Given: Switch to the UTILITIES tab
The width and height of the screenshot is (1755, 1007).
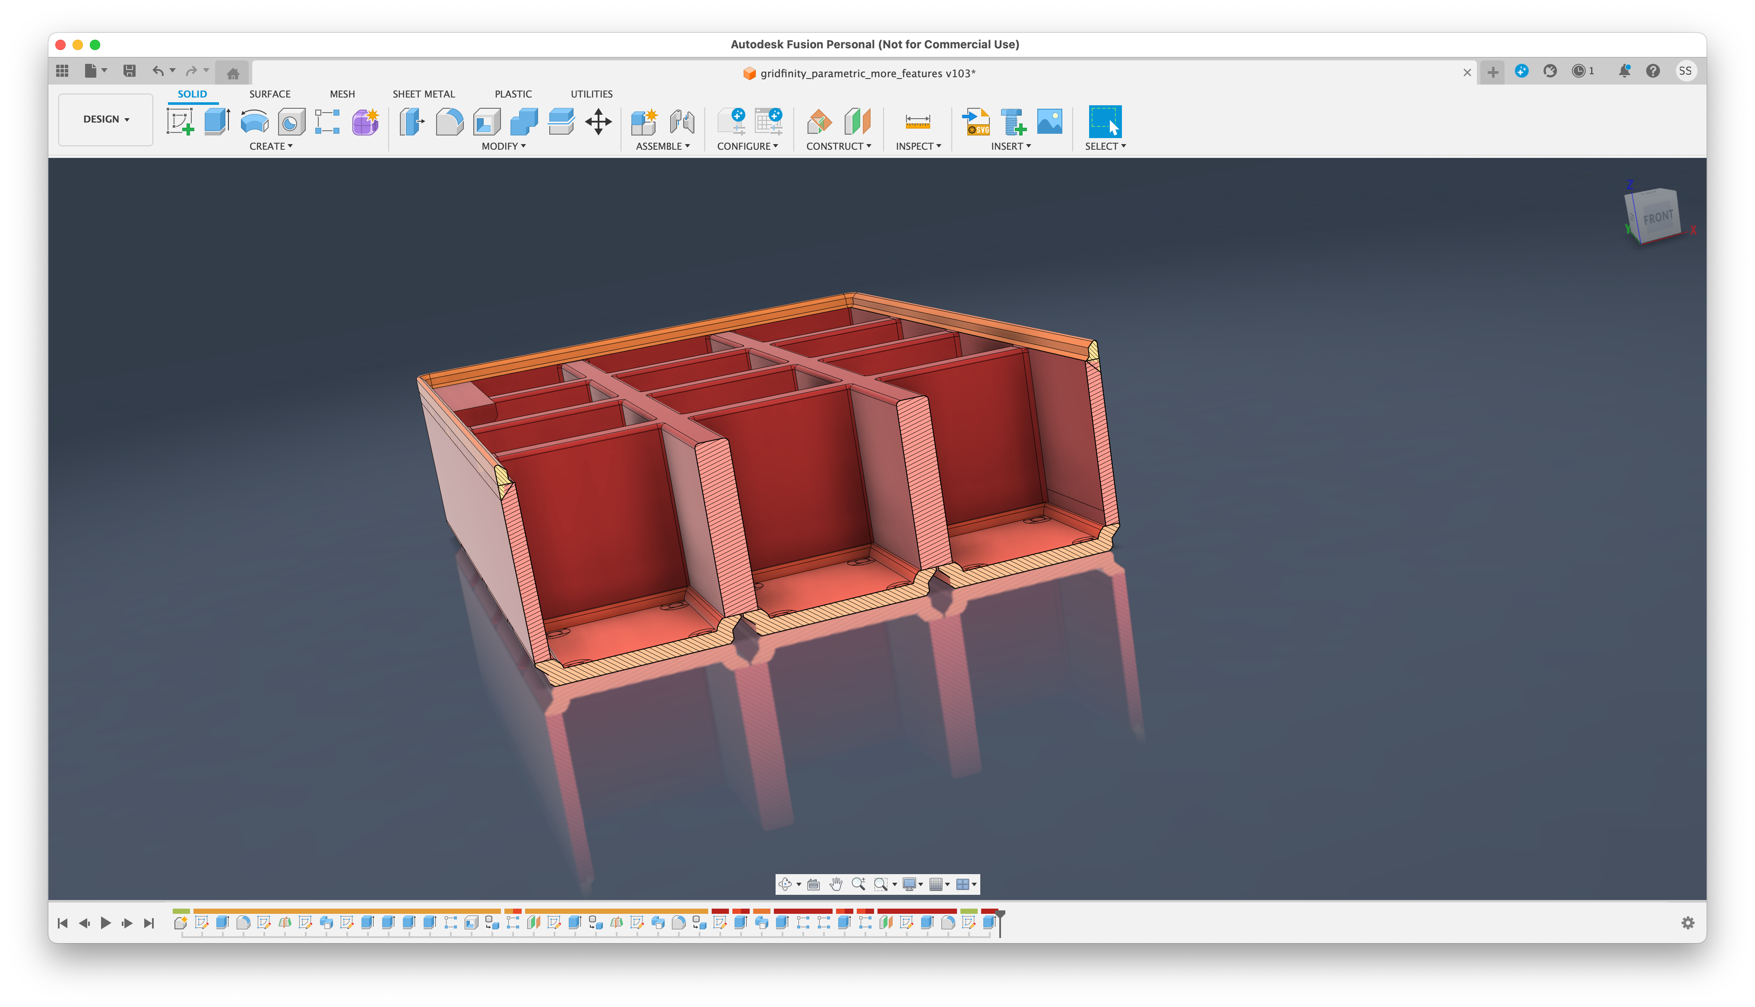Looking at the screenshot, I should coord(591,94).
